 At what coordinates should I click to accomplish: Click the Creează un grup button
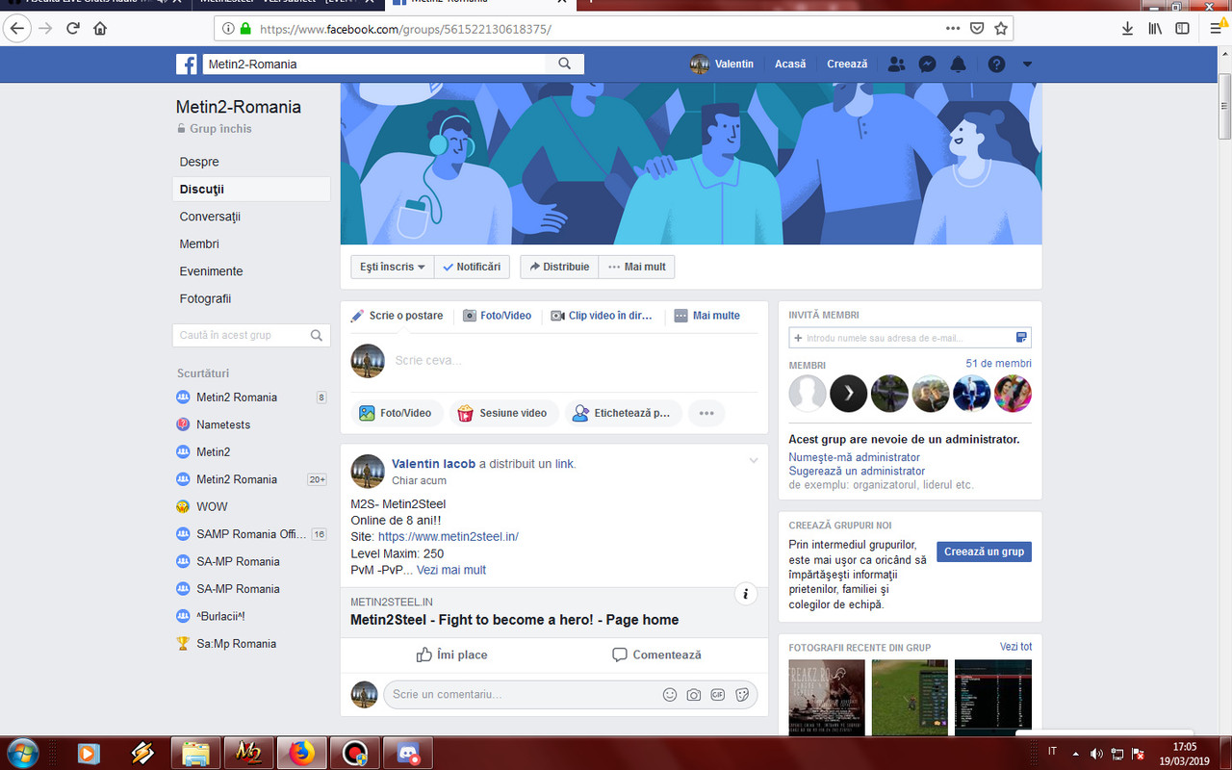tap(984, 552)
